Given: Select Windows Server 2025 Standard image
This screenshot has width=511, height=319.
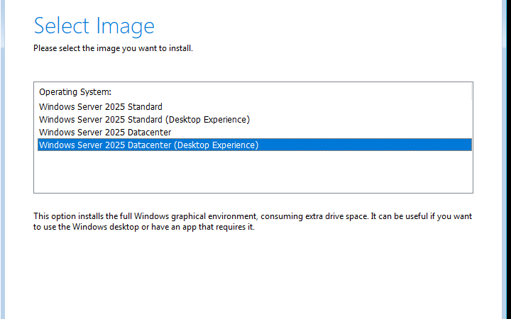Looking at the screenshot, I should [255, 107].
